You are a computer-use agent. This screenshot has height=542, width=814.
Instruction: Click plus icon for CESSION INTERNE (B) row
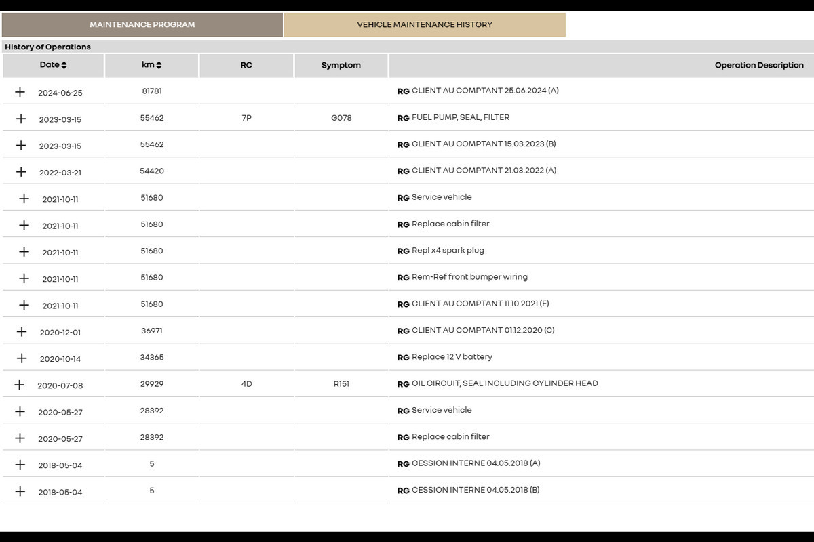20,491
